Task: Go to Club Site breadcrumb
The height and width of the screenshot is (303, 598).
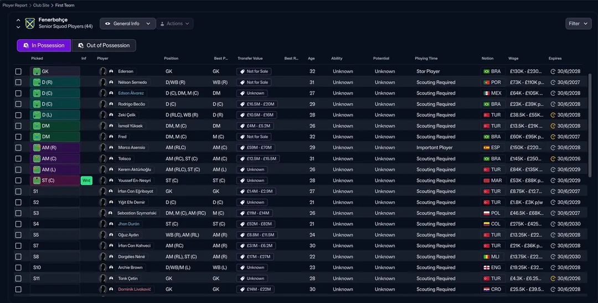Action: (x=41, y=6)
